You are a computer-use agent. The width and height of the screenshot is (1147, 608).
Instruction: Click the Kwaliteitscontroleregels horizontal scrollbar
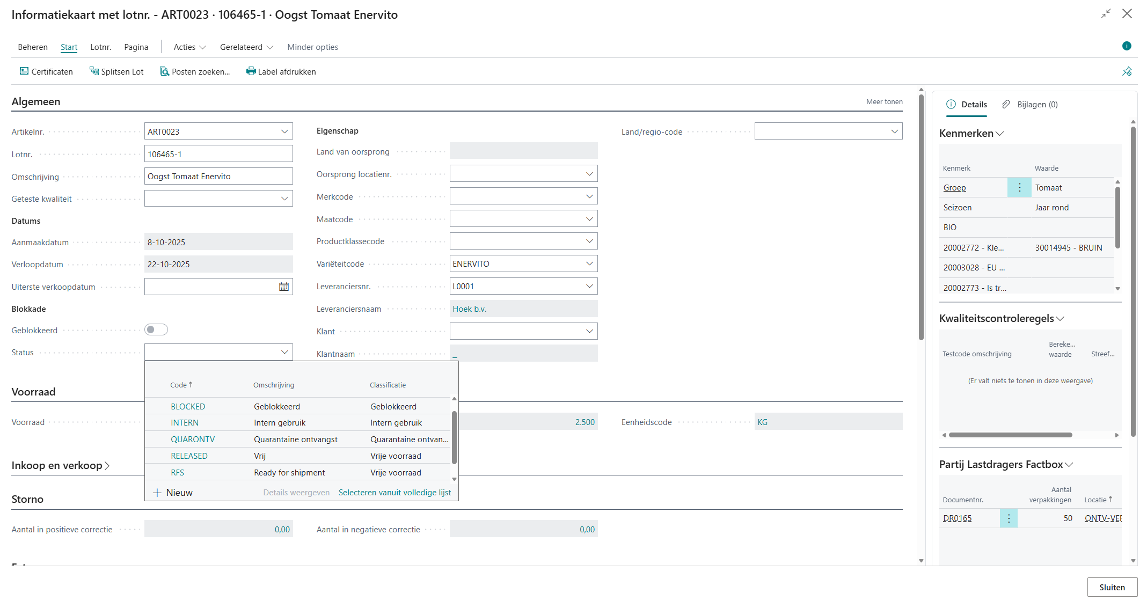point(1010,435)
